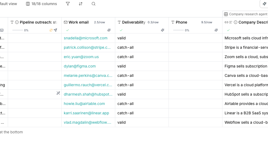Screen dimensions: 268x166
Task: Select 'Figma sells subscription' description cell
Action: 245,66
